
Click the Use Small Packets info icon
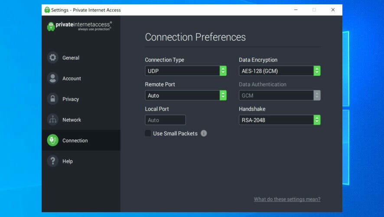coord(204,133)
